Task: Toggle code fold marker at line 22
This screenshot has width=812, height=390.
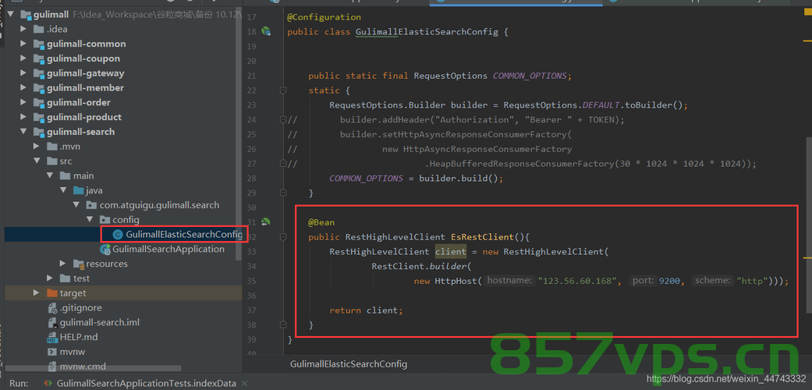Action: 282,90
